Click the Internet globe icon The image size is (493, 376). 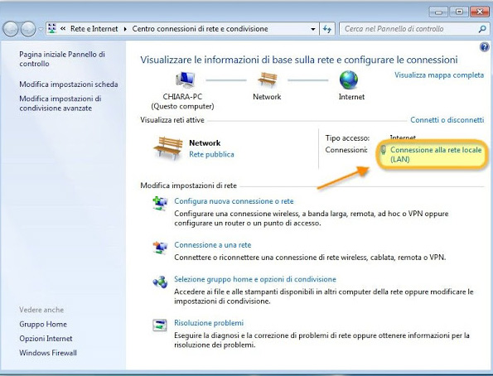pos(348,80)
